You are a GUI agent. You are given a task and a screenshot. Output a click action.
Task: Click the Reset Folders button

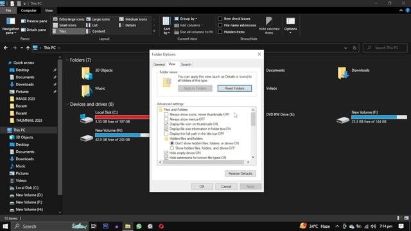pos(234,89)
